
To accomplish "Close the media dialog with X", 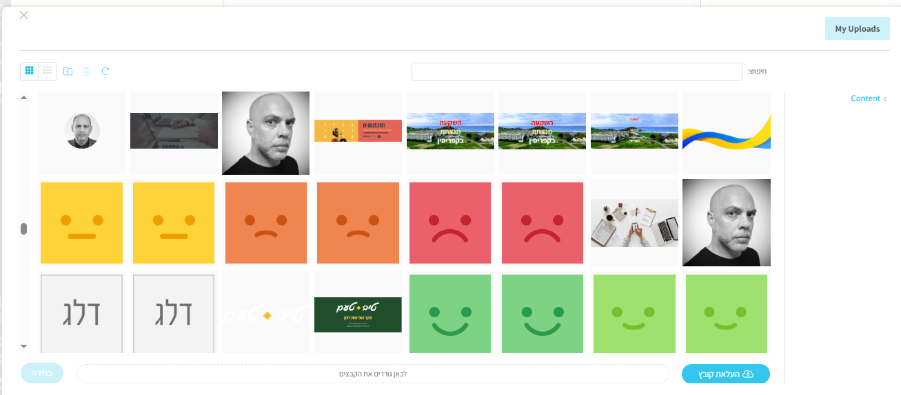I will coord(23,15).
